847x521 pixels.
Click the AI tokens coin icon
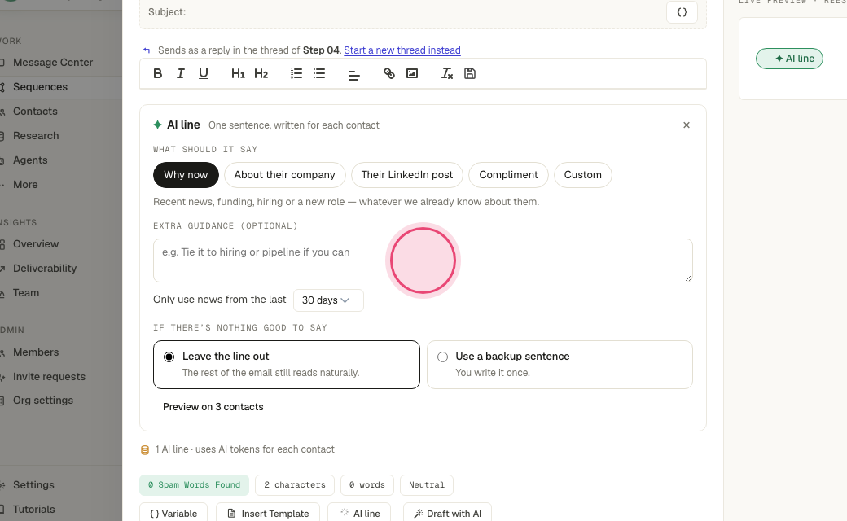tap(145, 449)
